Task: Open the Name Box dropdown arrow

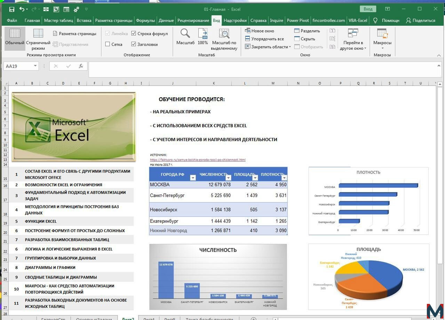Action: pos(35,66)
